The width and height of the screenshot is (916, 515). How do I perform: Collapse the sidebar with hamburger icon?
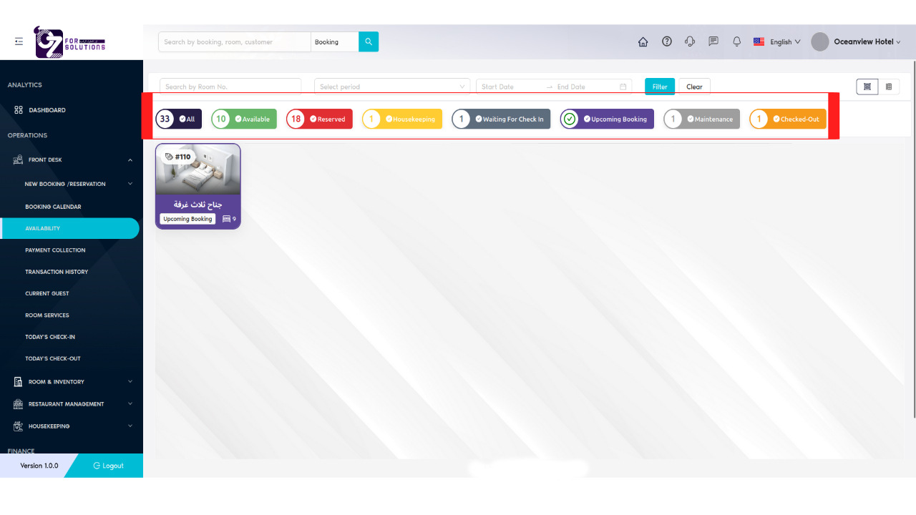(19, 42)
